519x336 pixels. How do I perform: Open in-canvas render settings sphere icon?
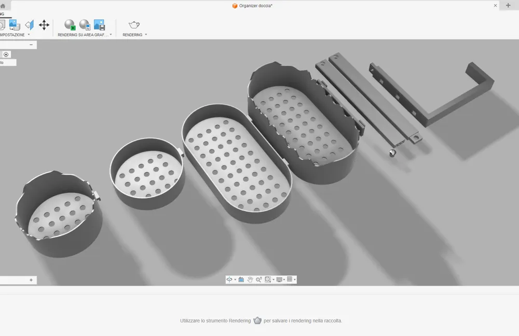(85, 25)
